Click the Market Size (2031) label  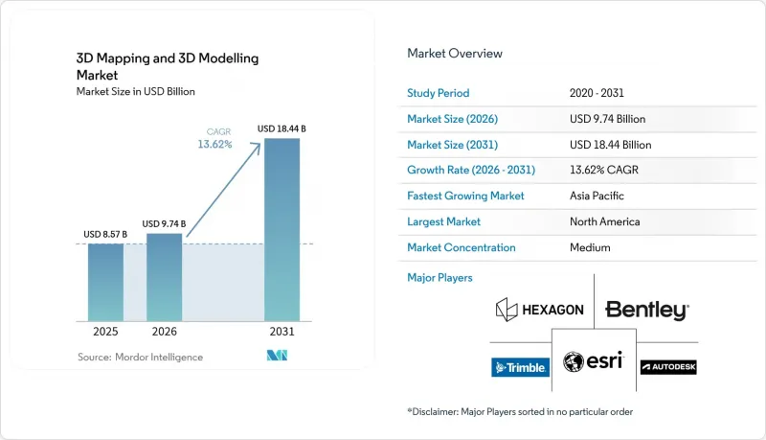452,145
